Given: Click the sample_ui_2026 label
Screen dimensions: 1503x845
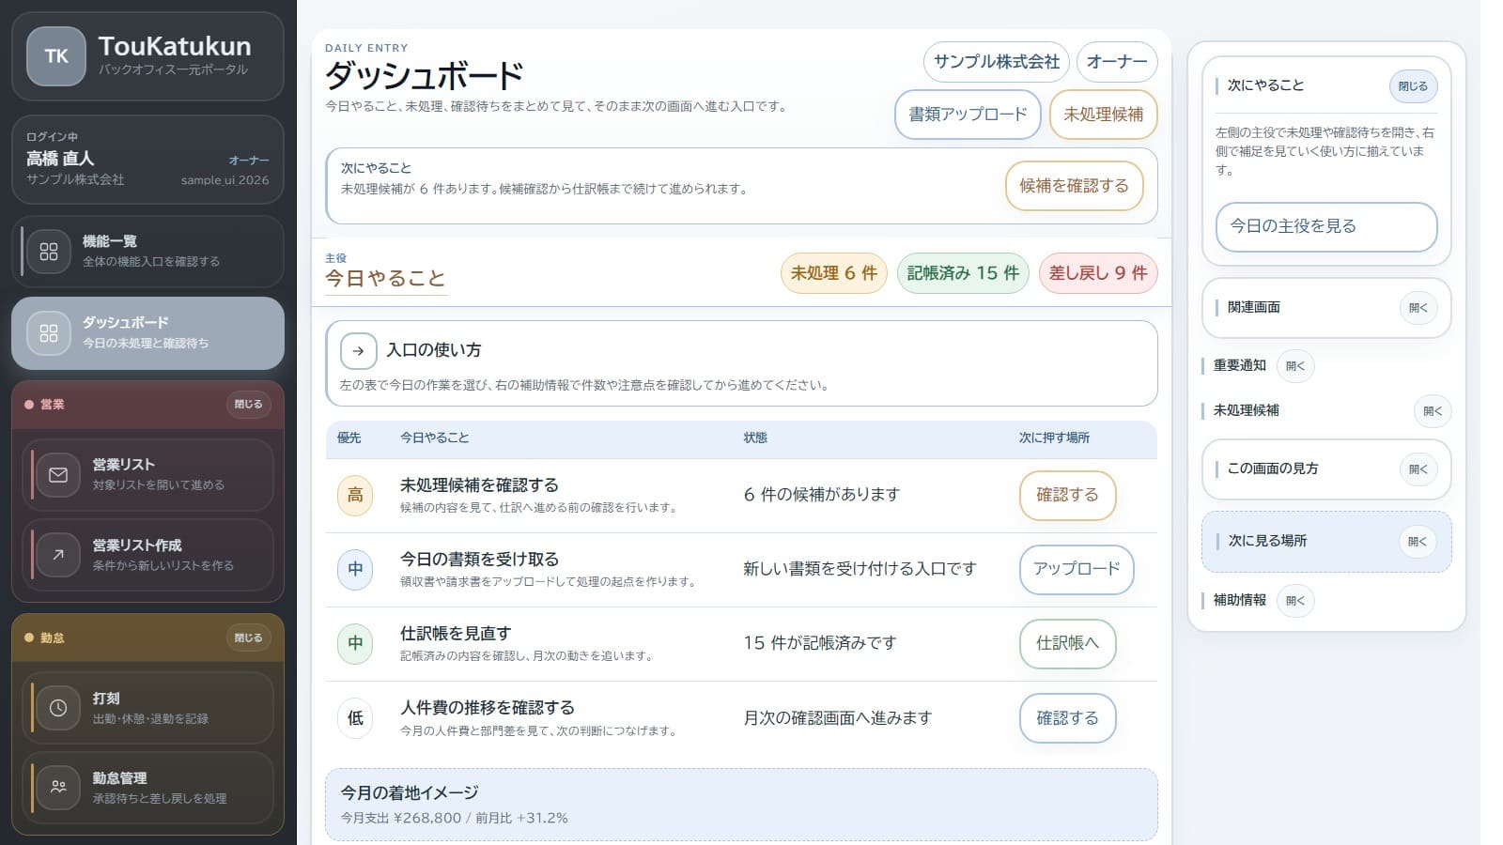Looking at the screenshot, I should pyautogui.click(x=225, y=180).
